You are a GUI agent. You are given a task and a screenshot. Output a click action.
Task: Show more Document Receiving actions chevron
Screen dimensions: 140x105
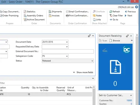coord(132,40)
